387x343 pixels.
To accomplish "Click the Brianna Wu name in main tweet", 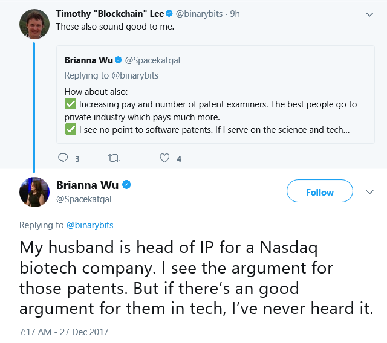I will [x=87, y=185].
